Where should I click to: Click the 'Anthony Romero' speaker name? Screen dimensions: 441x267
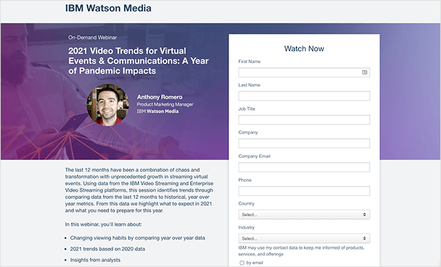pos(160,97)
